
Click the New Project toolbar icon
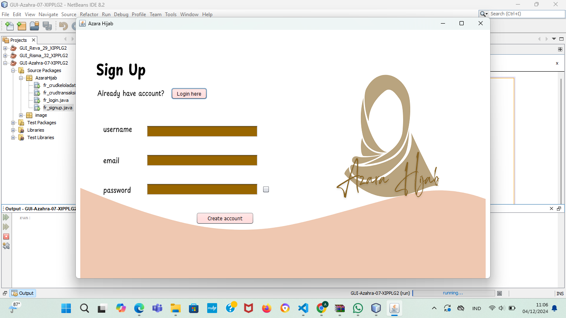click(x=22, y=26)
